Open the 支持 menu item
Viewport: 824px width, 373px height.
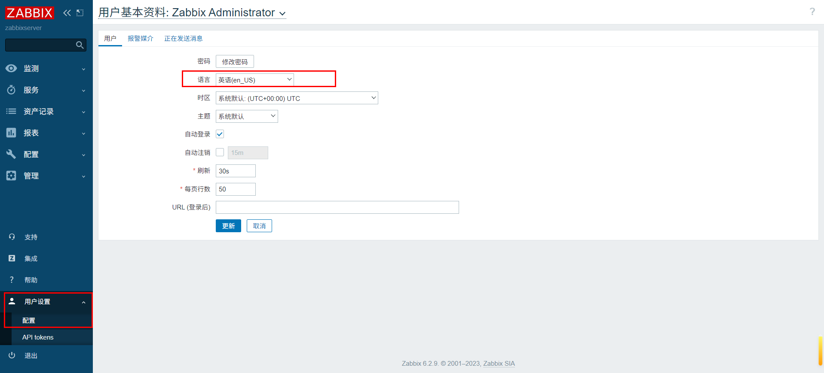pyautogui.click(x=31, y=237)
